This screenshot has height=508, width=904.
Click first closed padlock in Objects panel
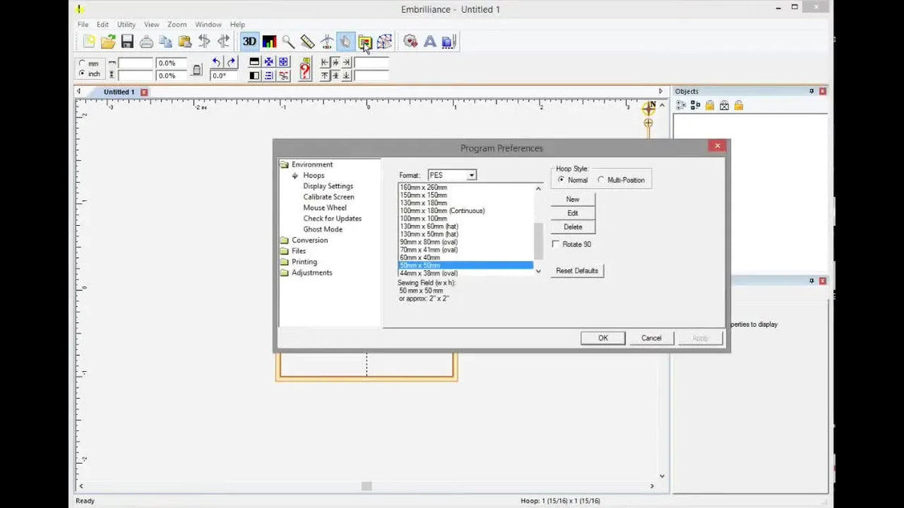(710, 105)
